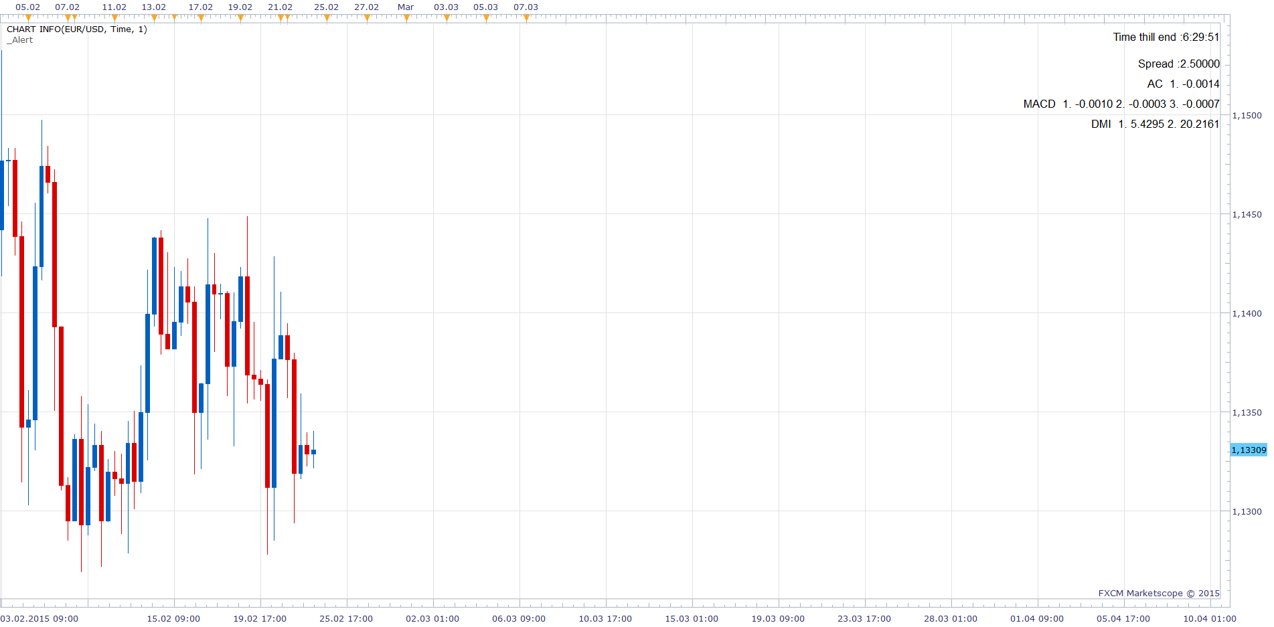
Task: Click the orange marker under 11.02
Action: (x=114, y=18)
